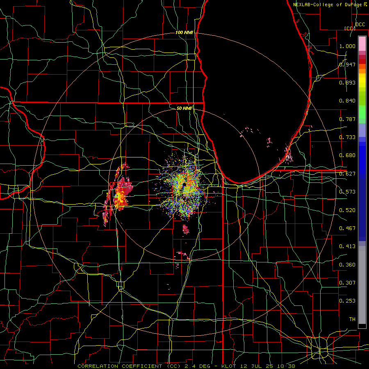Click the small red echo directly south of the radar
This screenshot has width=369, height=369.
coord(186,229)
